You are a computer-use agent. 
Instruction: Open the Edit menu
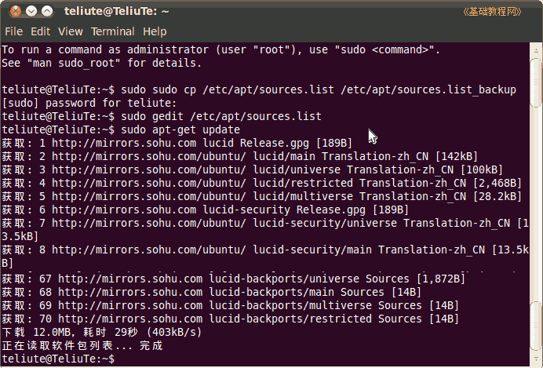pos(41,31)
